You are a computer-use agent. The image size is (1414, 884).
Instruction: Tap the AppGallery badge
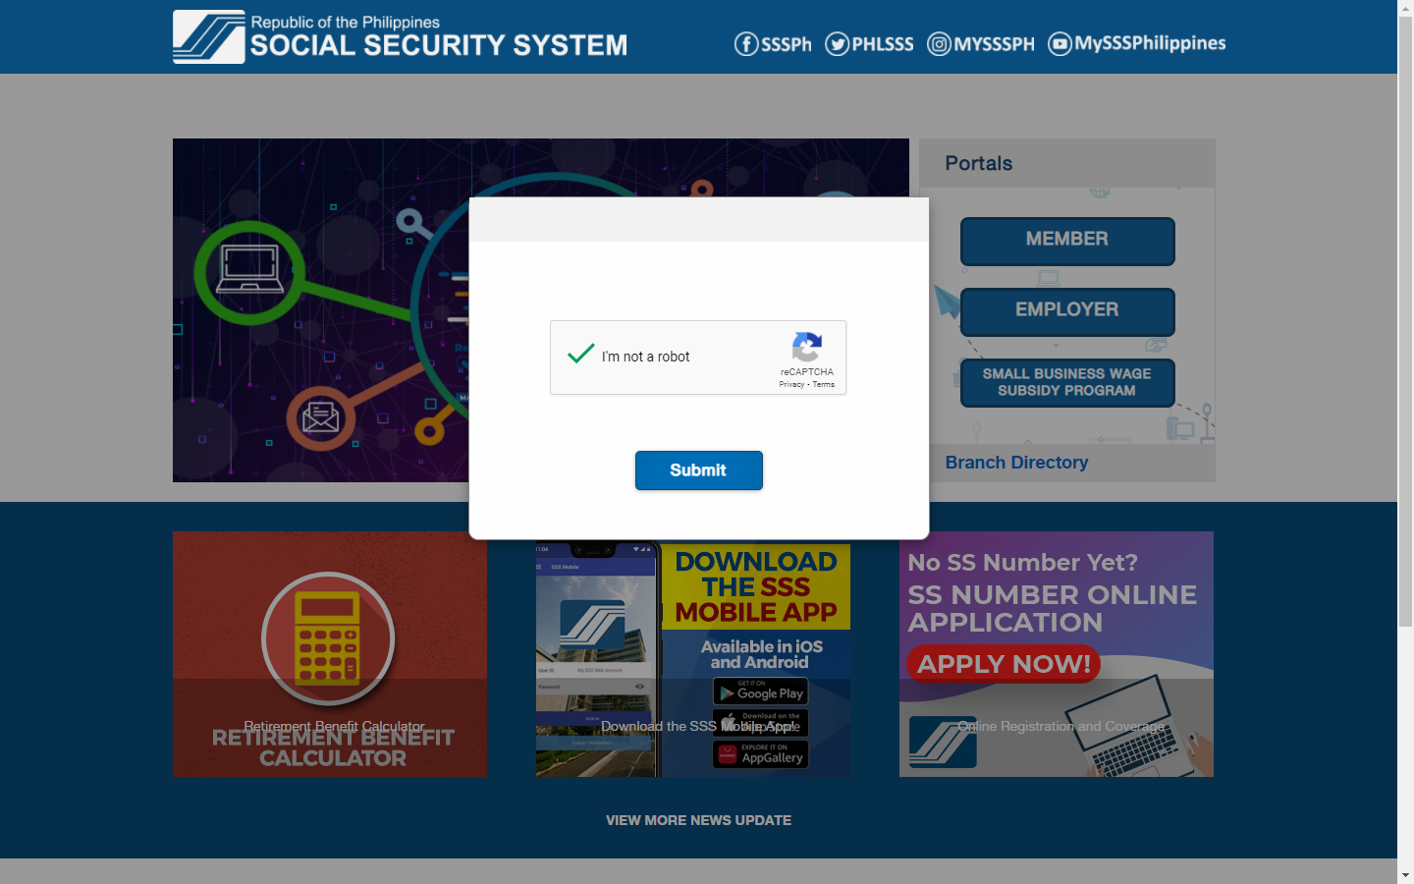[x=760, y=754]
